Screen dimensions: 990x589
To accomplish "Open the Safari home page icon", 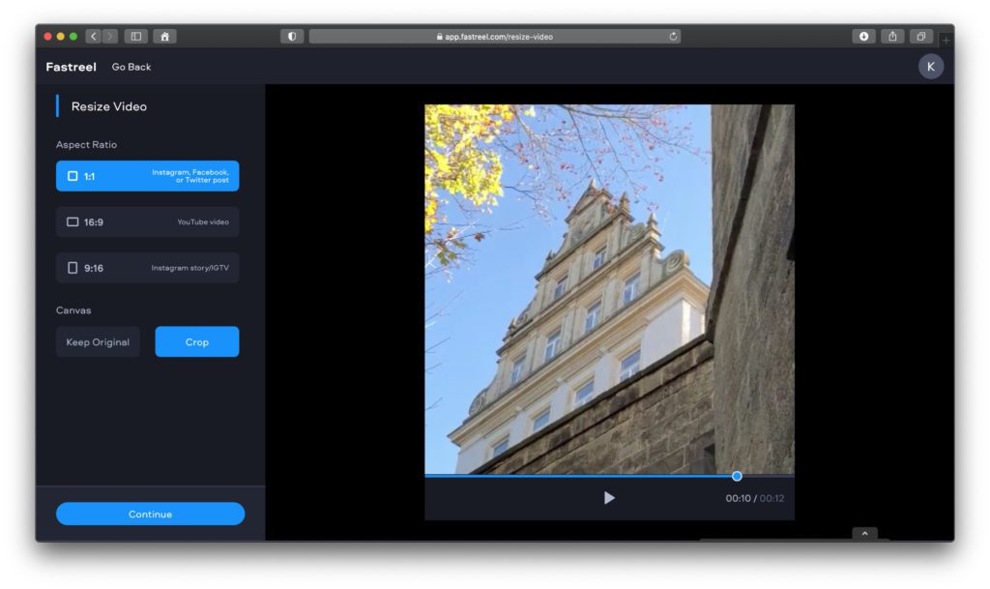I will click(162, 35).
